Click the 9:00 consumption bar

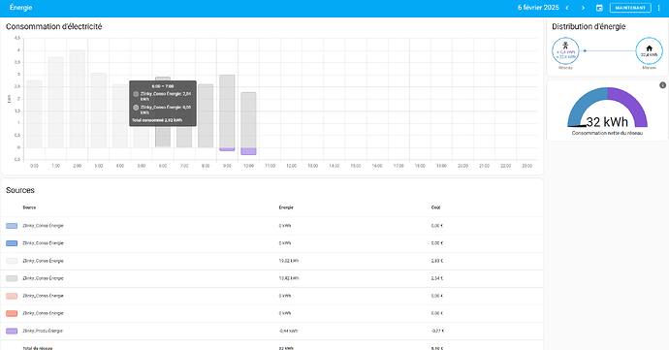pyautogui.click(x=227, y=111)
